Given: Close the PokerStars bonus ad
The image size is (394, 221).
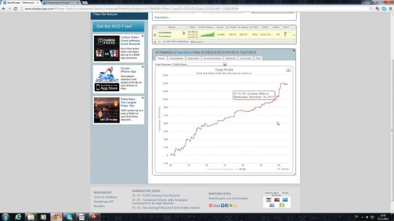Looking at the screenshot, I should 143,98.
